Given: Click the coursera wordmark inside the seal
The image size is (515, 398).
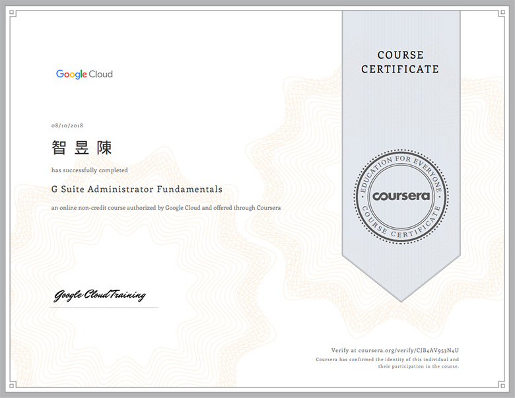Looking at the screenshot, I should coord(401,196).
